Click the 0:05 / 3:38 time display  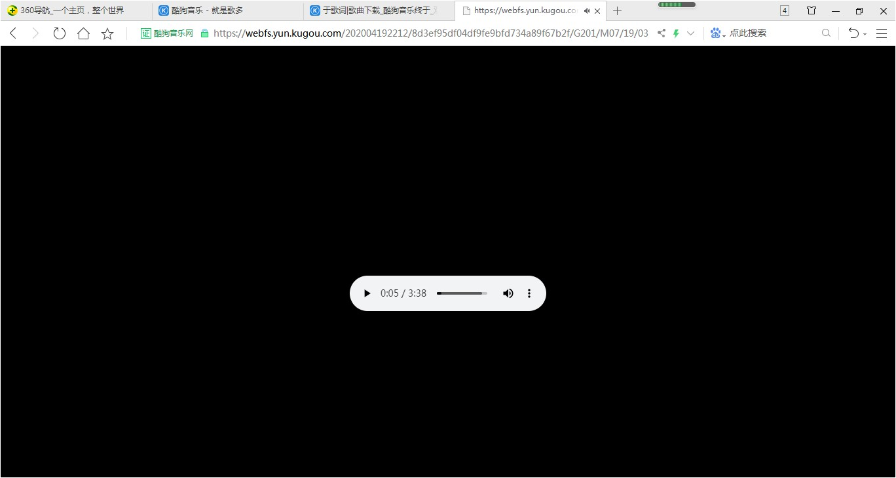pos(403,293)
